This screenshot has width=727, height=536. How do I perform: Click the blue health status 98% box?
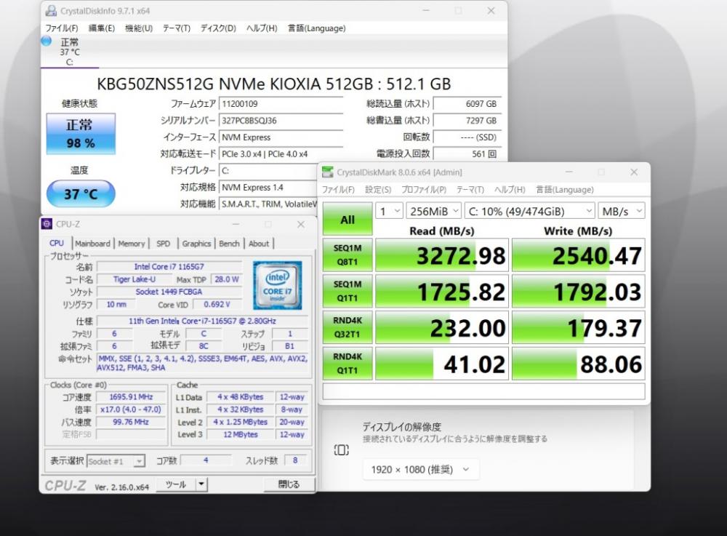pos(81,134)
